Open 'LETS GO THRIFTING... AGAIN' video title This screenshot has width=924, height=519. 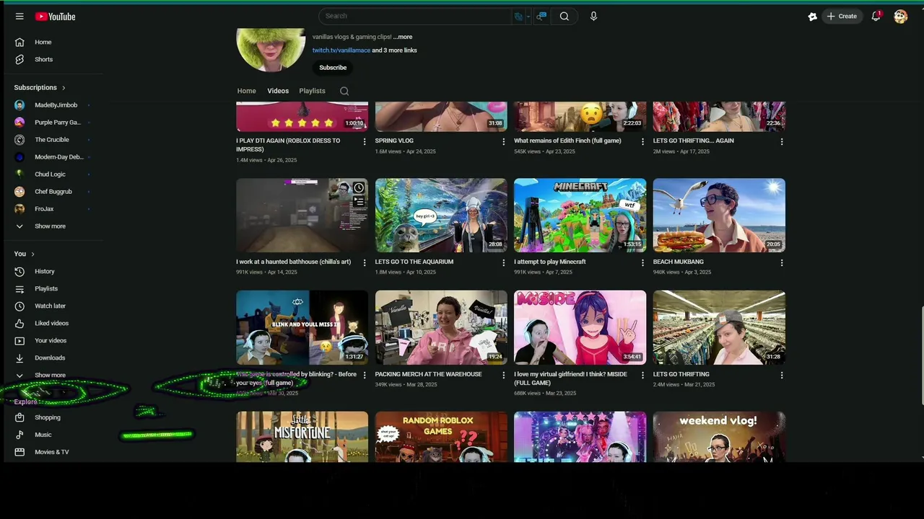(x=694, y=141)
